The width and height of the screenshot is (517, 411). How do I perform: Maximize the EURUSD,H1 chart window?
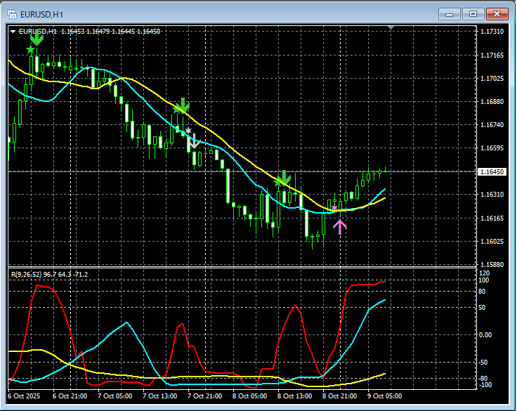pos(473,13)
